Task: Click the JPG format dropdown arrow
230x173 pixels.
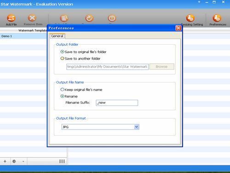Action: (x=137, y=127)
